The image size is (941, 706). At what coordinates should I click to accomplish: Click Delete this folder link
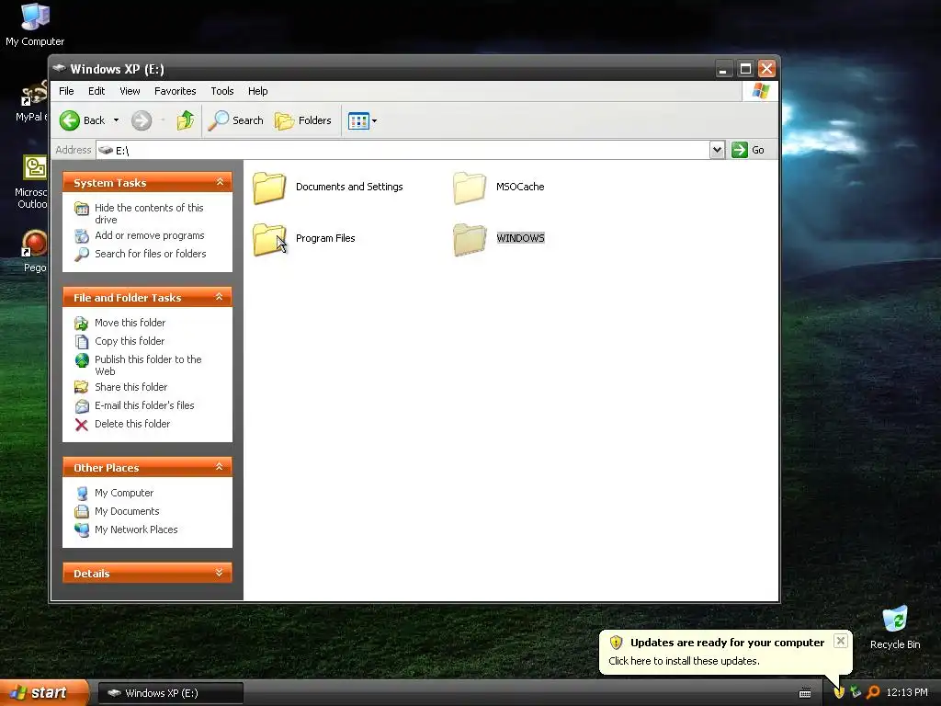(132, 424)
